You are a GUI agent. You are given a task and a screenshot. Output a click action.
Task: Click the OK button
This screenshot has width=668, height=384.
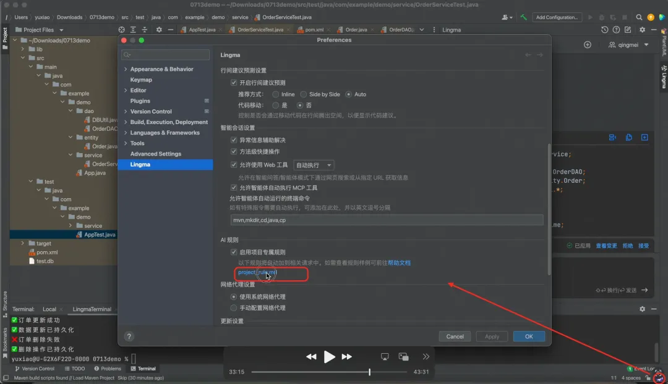tap(529, 336)
